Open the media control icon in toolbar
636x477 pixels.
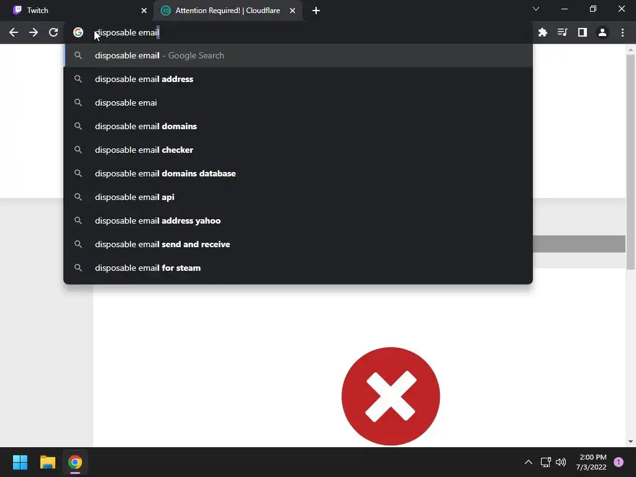[x=562, y=32]
